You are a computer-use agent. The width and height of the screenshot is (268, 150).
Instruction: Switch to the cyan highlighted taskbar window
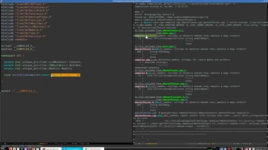(x=72, y=149)
